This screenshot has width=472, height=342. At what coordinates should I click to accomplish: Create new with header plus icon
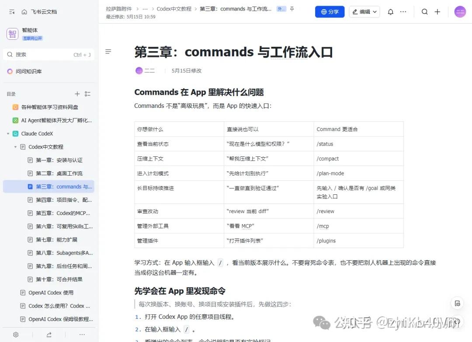click(x=437, y=12)
